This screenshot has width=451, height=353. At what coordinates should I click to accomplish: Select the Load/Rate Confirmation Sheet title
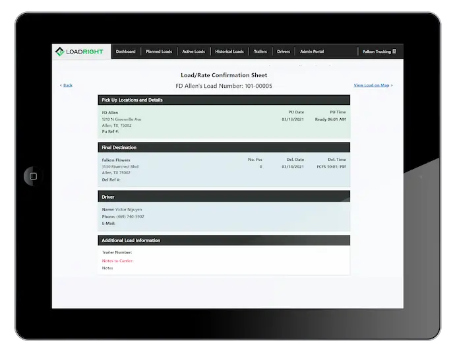coord(224,75)
